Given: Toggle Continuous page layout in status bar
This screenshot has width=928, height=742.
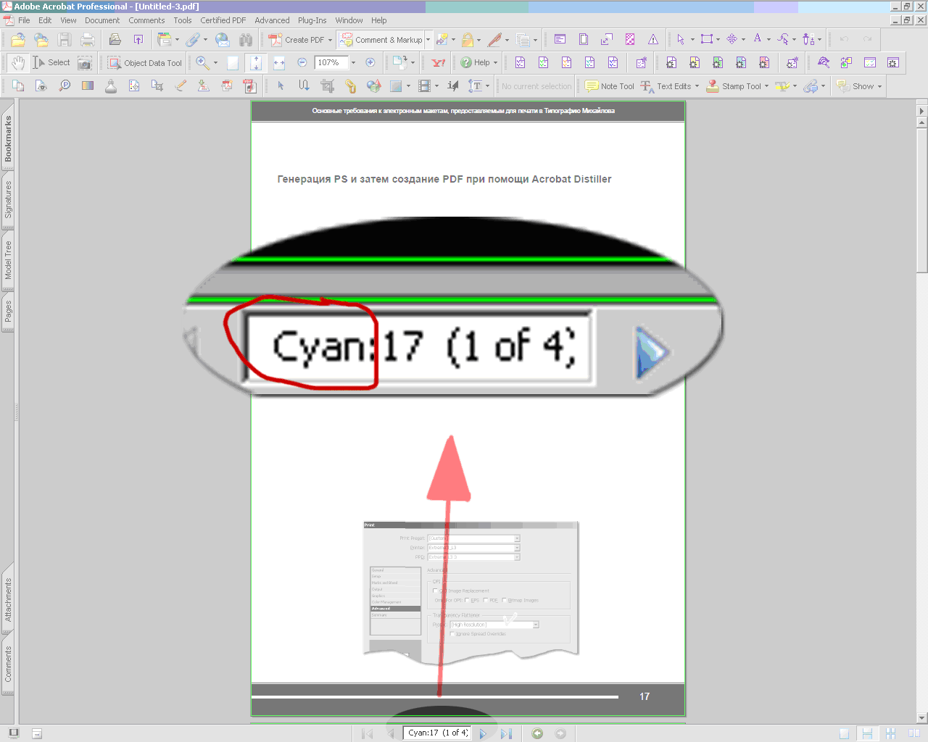Looking at the screenshot, I should [867, 733].
